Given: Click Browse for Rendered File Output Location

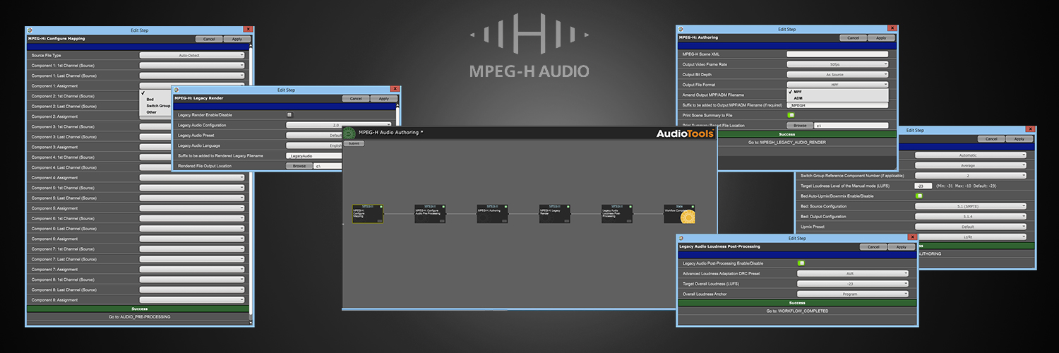Looking at the screenshot, I should [299, 166].
